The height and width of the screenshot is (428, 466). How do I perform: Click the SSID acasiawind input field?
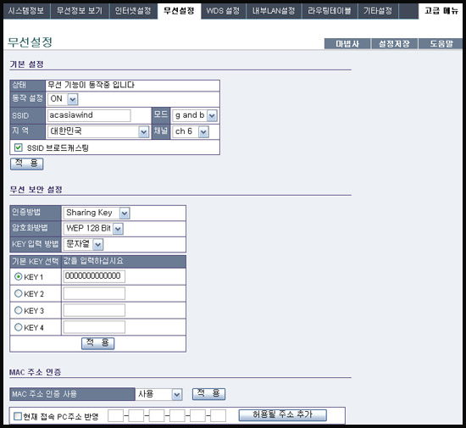[89, 115]
